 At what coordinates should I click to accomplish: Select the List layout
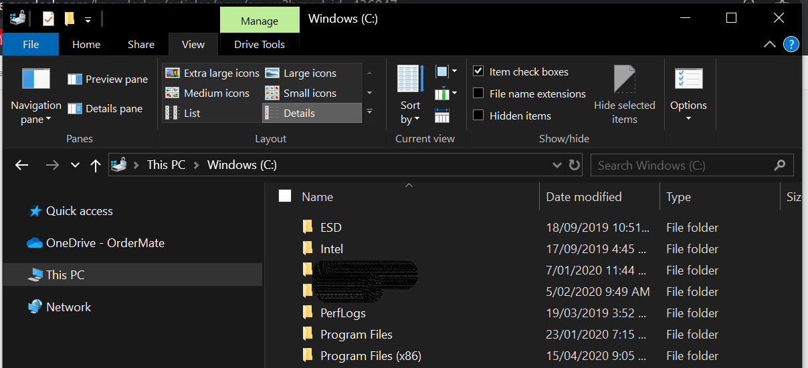(183, 114)
